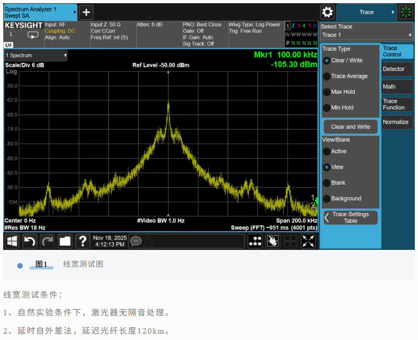Set trace to Blank
The height and width of the screenshot is (340, 418).
326,183
